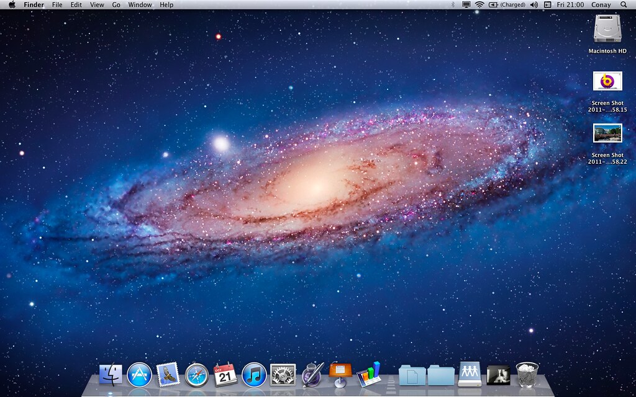Open System Preferences gear icon in Dock
The height and width of the screenshot is (397, 636).
coord(283,375)
